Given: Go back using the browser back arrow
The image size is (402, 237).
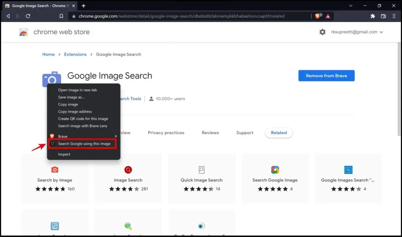Looking at the screenshot, I should point(8,16).
